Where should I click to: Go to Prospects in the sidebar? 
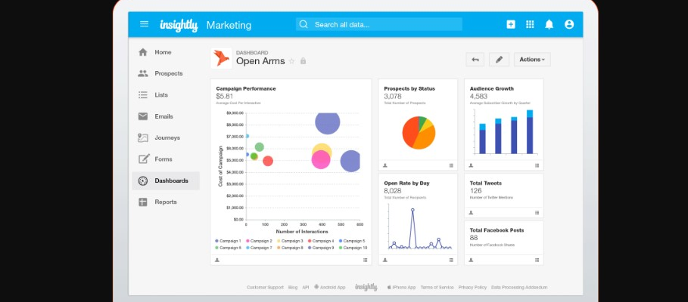[168, 73]
